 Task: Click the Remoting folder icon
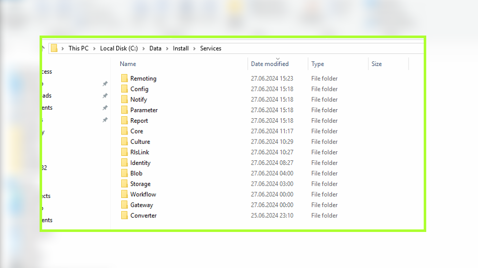click(125, 79)
